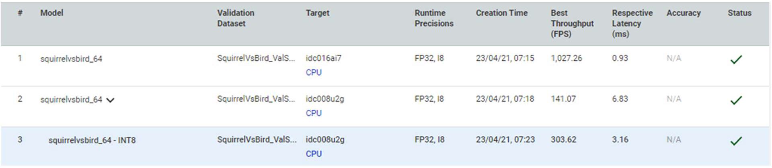Screen dimensions: 772x168
Task: Select the first squirrelvsbird_64 model row
Action: [x=71, y=59]
